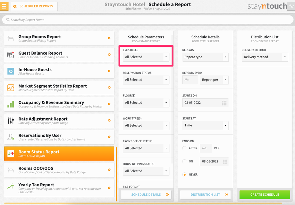
Task: Click the Repeats Every number field
Action: tap(190, 80)
